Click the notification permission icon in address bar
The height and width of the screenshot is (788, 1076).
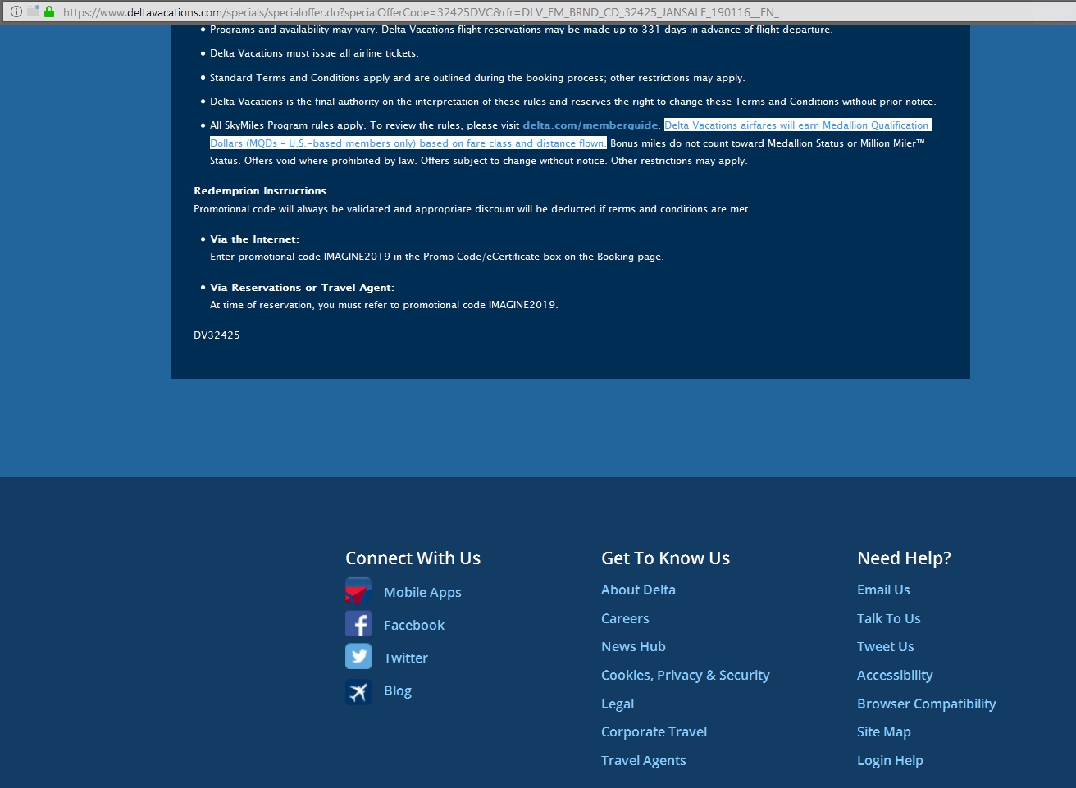click(x=33, y=11)
